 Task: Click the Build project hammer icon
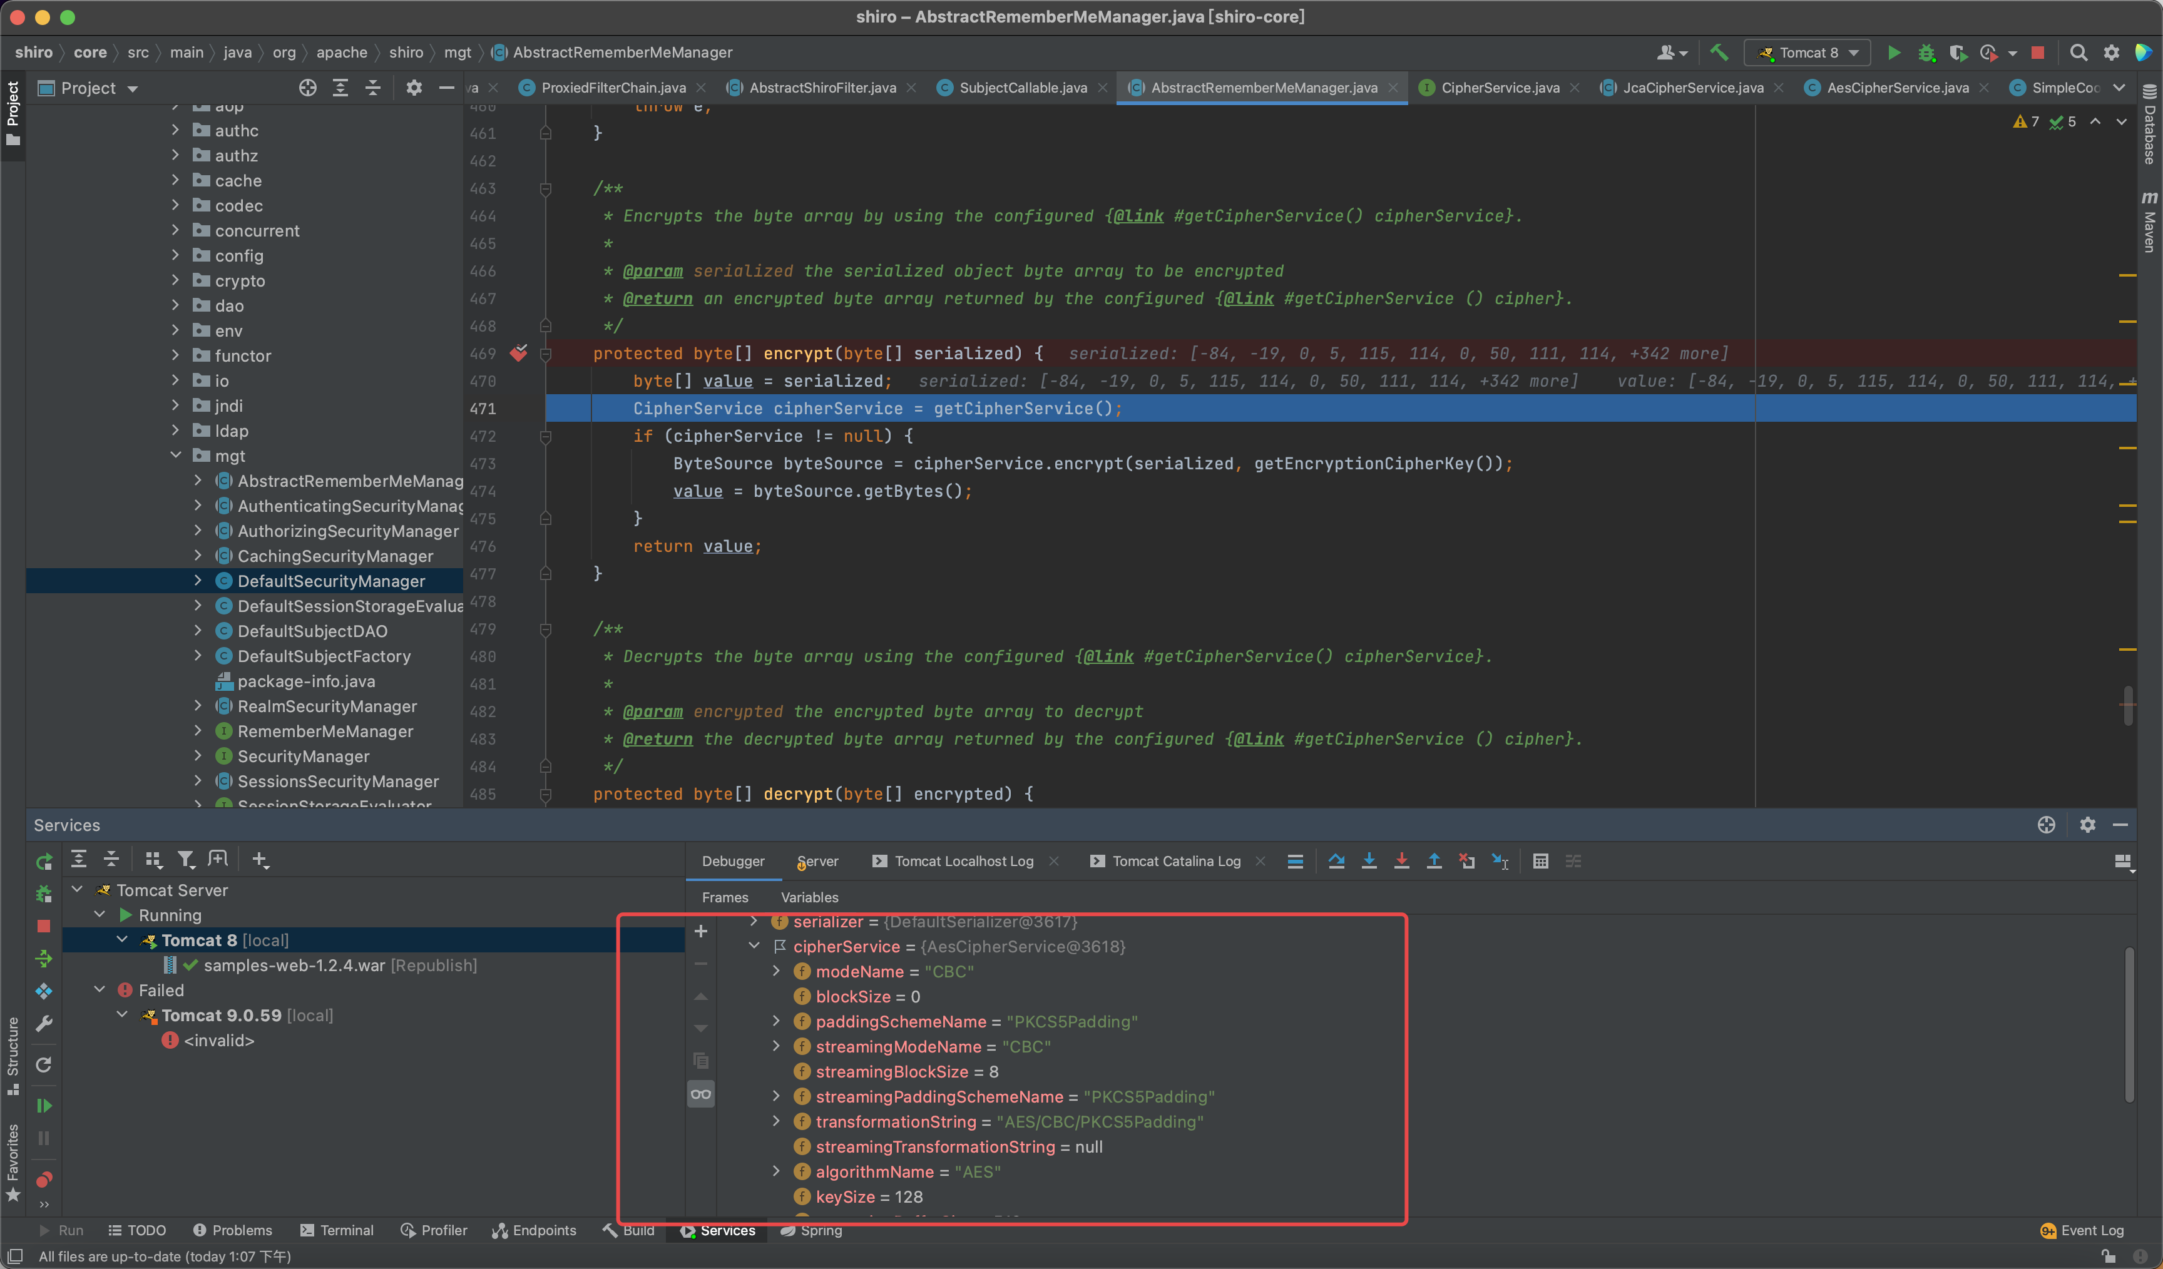tap(1719, 53)
